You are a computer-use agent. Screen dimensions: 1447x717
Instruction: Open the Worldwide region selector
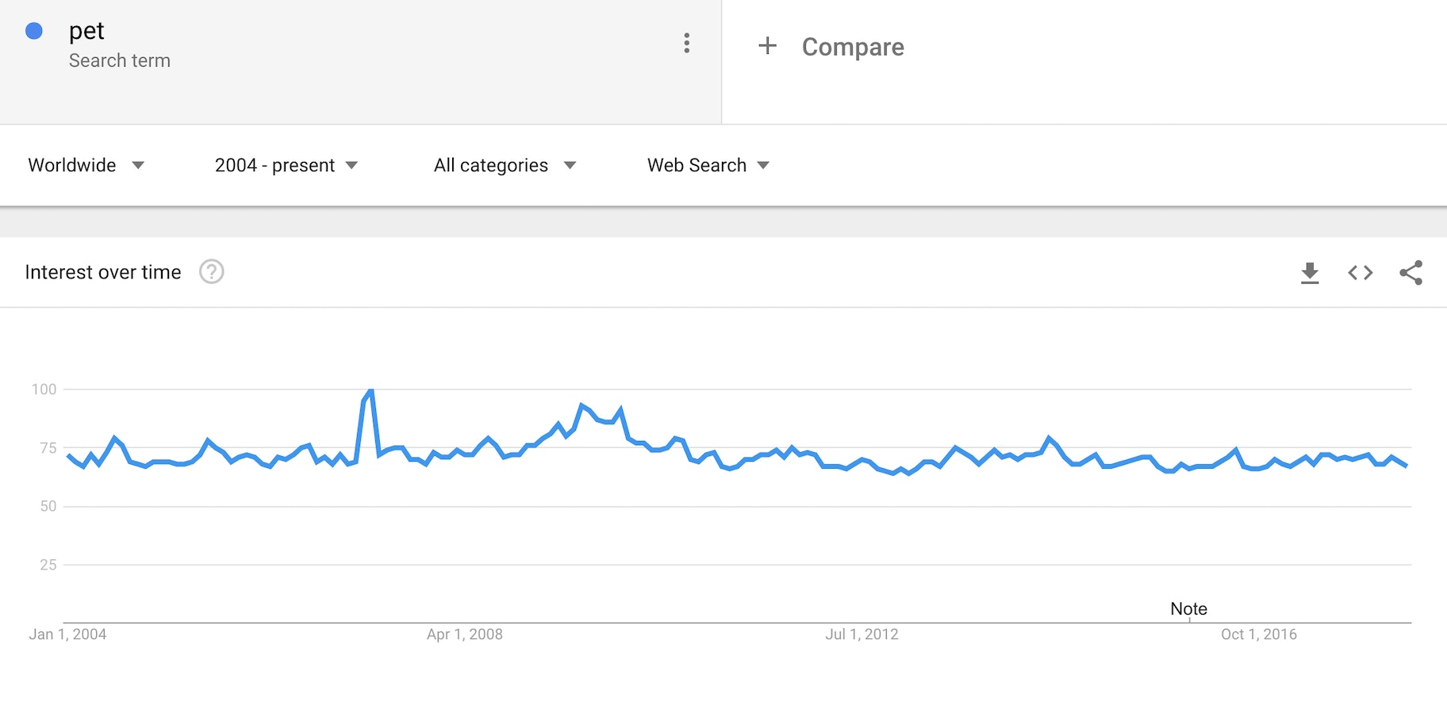pos(72,165)
